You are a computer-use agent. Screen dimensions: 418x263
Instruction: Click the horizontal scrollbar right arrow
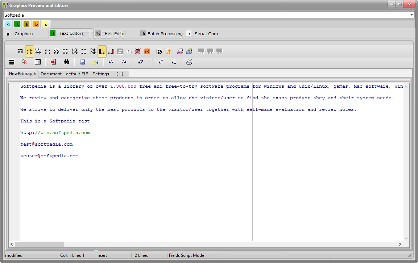pyautogui.click(x=400, y=244)
